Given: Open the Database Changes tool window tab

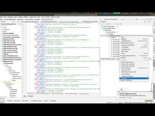Looking at the screenshot, I should pos(36,101).
